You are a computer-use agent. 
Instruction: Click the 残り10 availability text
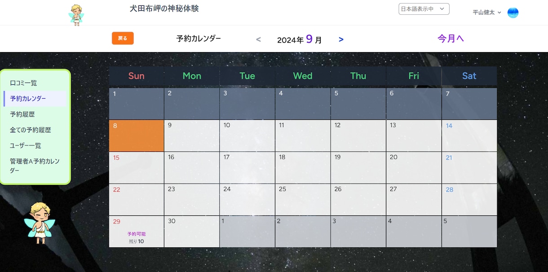coord(137,241)
